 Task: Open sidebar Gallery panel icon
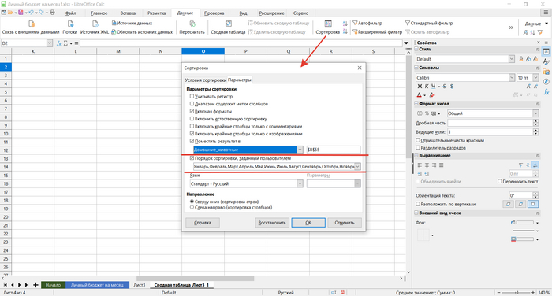(x=546, y=72)
